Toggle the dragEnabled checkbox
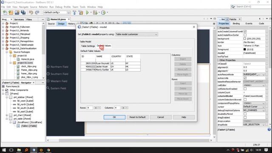This screenshot has width=272, height=153. pyautogui.click(x=245, y=117)
